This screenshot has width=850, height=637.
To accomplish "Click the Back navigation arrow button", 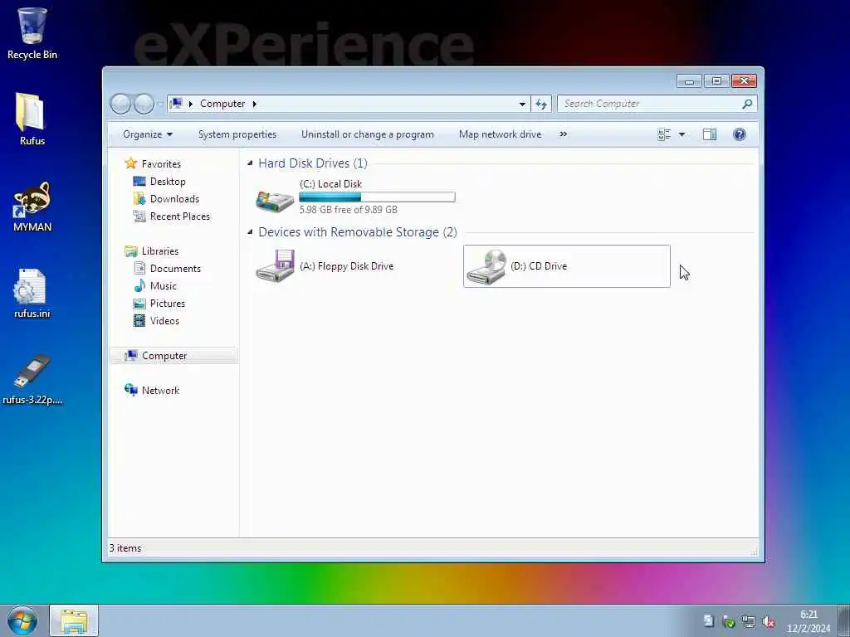I will pos(120,104).
